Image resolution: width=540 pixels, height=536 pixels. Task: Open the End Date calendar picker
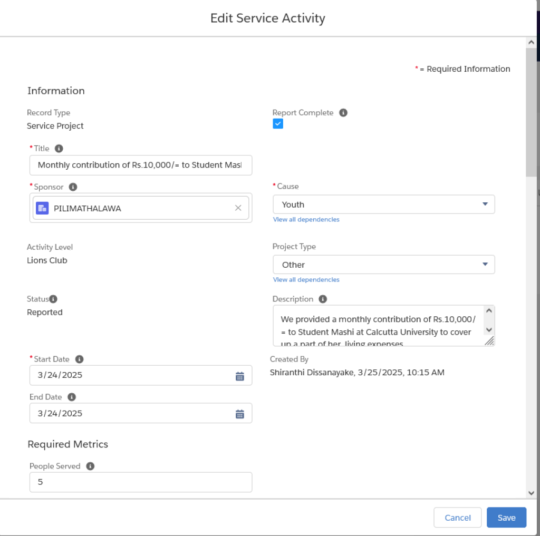[240, 414]
